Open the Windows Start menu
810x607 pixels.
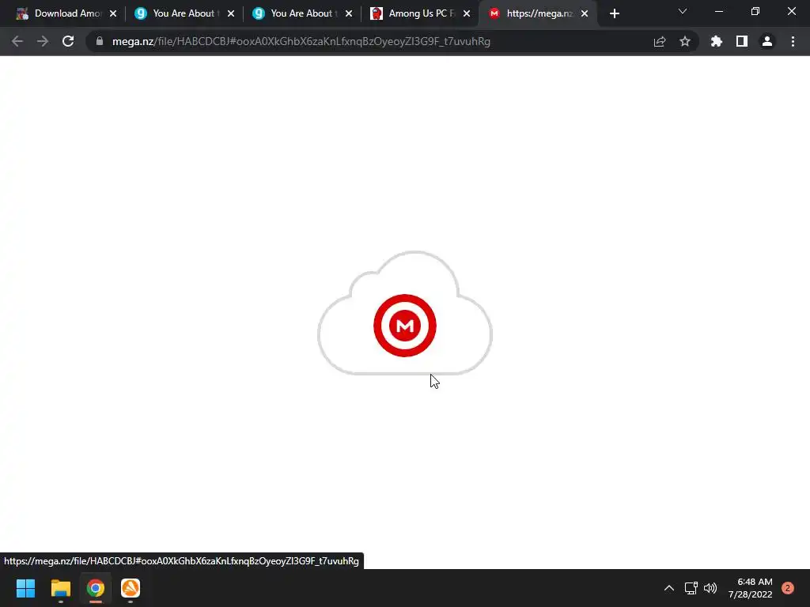25,588
